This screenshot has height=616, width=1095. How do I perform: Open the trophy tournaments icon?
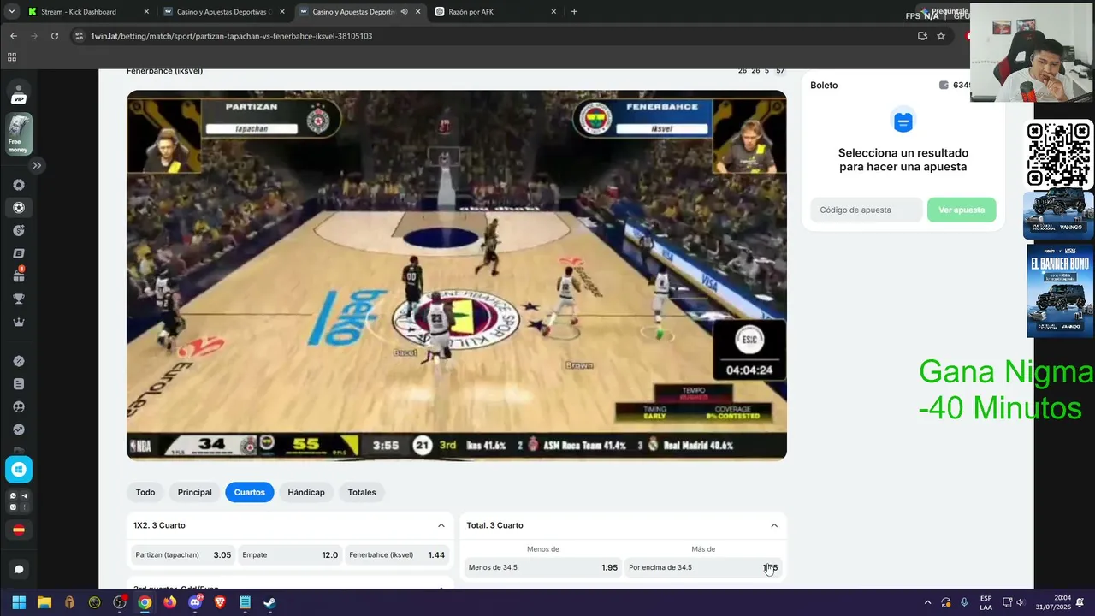[x=19, y=299]
